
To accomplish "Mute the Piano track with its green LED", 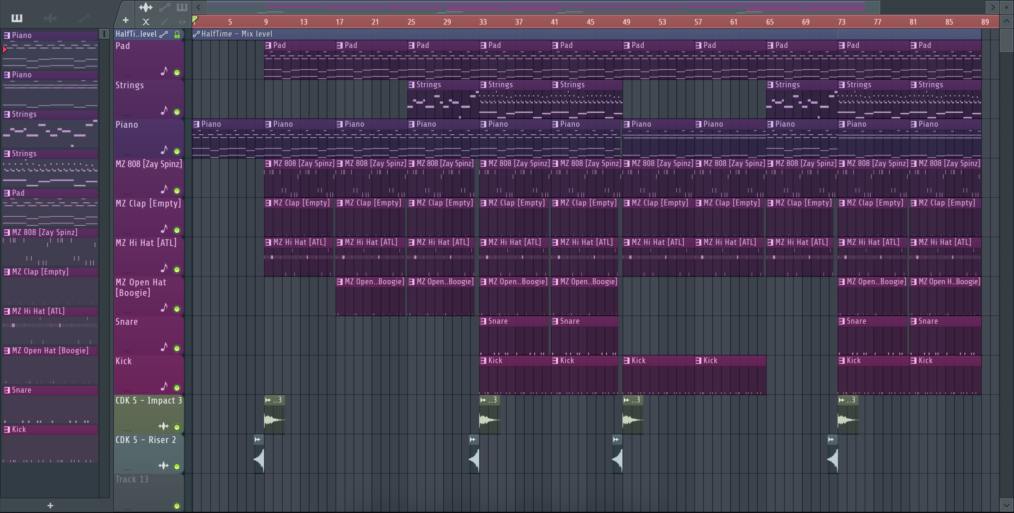I will (x=177, y=151).
